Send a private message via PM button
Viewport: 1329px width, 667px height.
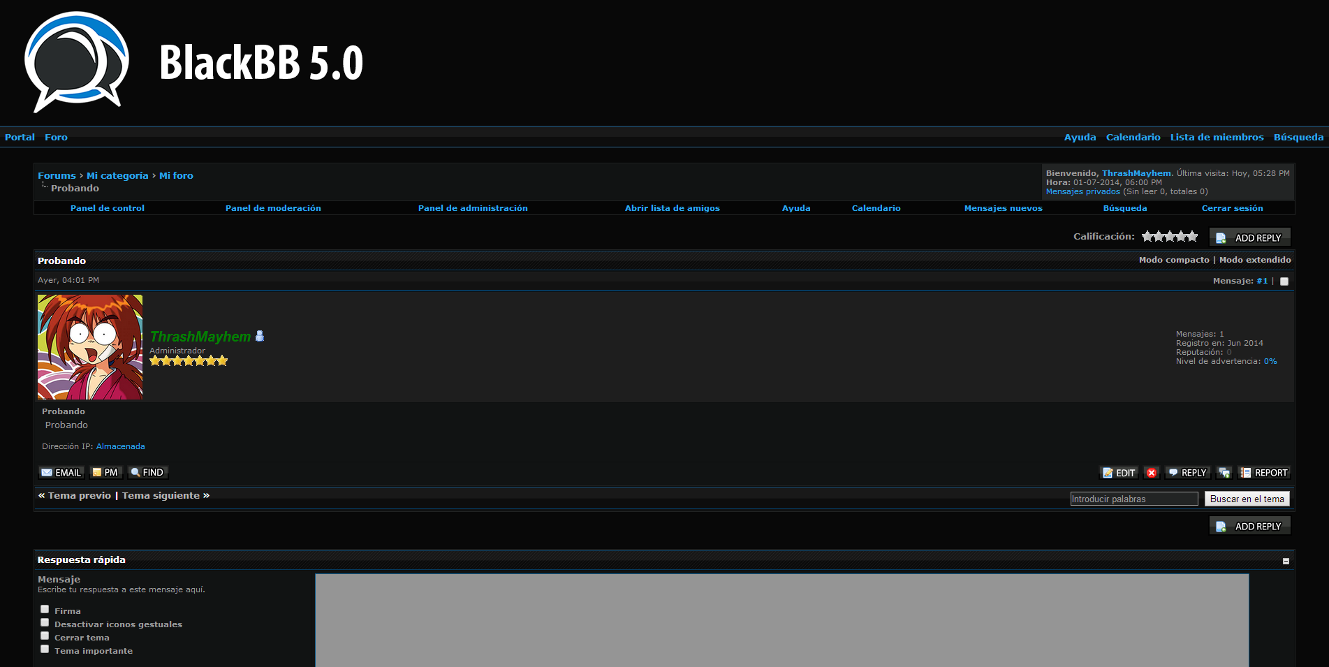pos(105,473)
